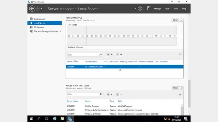Expand Roles and Features filter criteria chevron
Screen dimensions: 218x122
180,94
